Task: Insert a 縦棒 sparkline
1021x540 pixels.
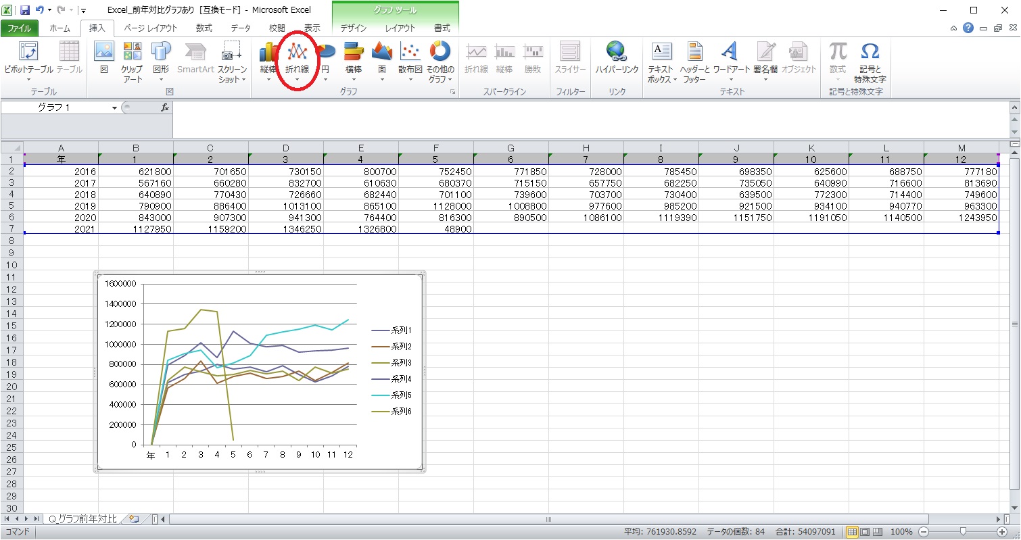Action: (504, 59)
